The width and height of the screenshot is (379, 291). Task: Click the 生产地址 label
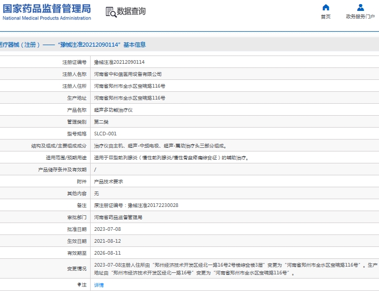[77, 98]
